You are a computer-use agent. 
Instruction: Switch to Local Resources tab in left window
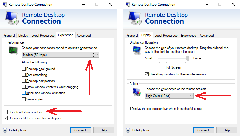(43, 36)
